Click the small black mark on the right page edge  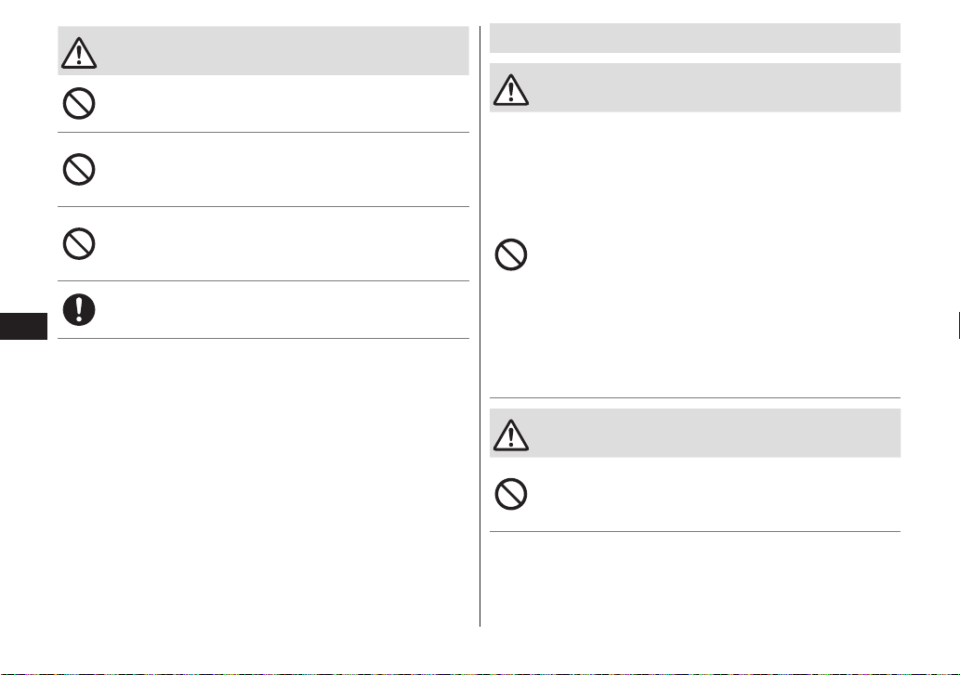[x=958, y=325]
